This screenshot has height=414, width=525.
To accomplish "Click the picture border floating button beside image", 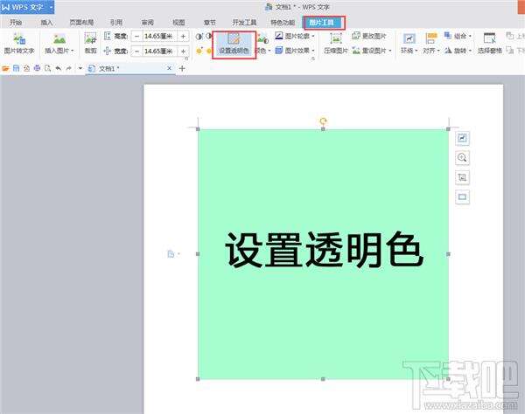I will coord(462,197).
